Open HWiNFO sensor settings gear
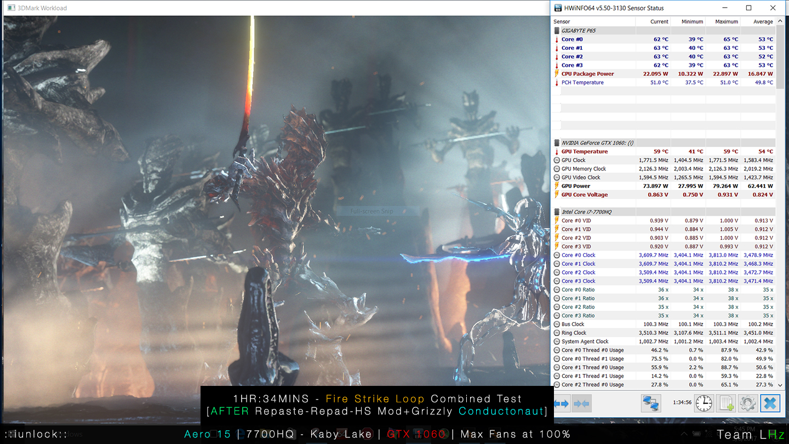The height and width of the screenshot is (444, 789). [x=747, y=404]
